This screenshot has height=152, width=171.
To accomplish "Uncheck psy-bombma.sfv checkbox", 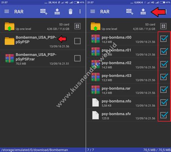I will click(x=164, y=115).
